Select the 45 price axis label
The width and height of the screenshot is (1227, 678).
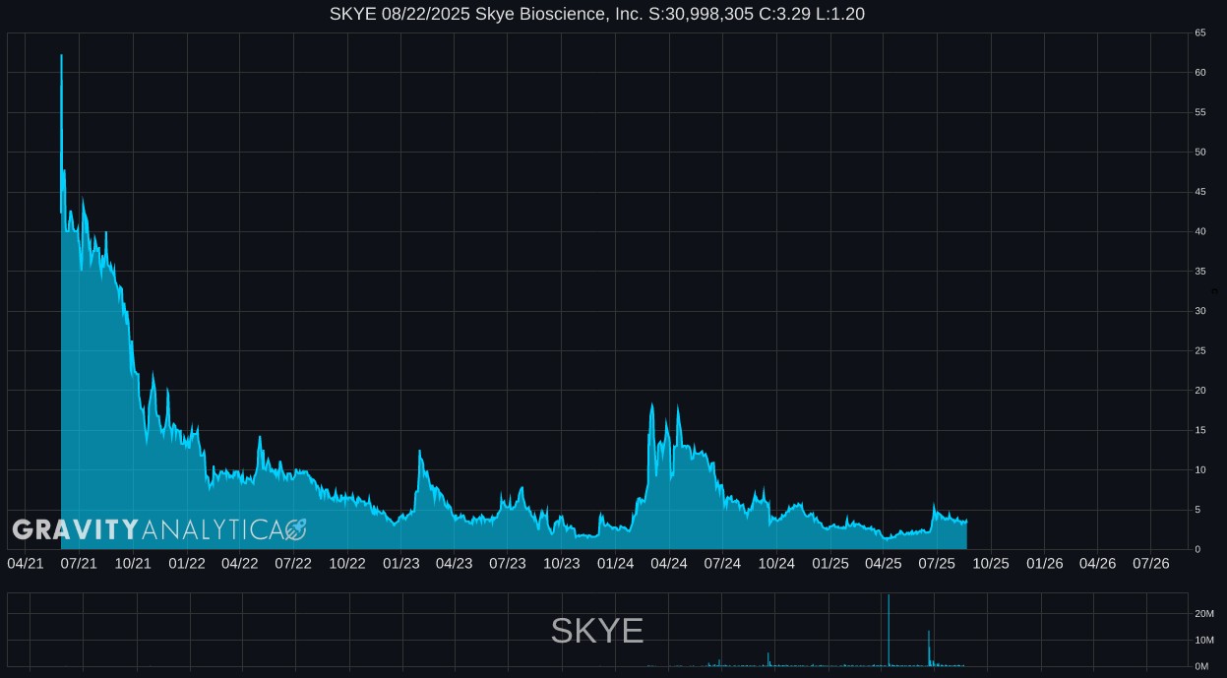[x=1200, y=192]
